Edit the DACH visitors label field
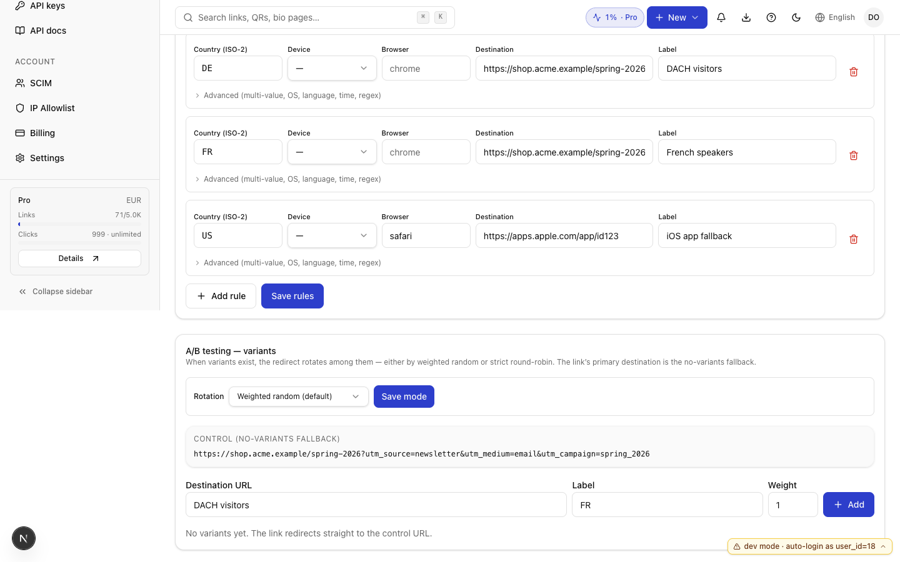The image size is (900, 562). pos(747,68)
